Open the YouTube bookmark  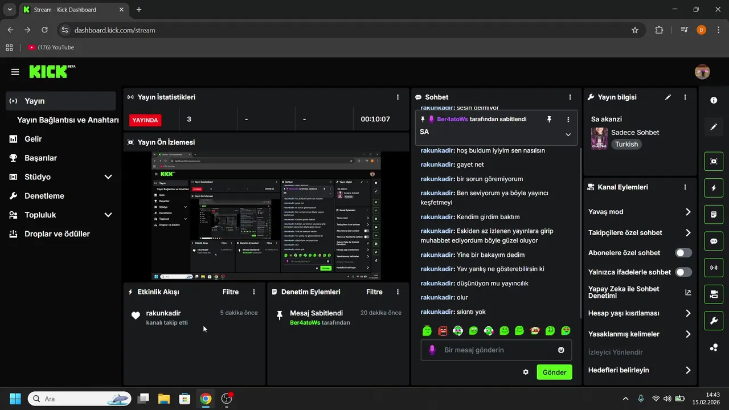click(x=51, y=47)
